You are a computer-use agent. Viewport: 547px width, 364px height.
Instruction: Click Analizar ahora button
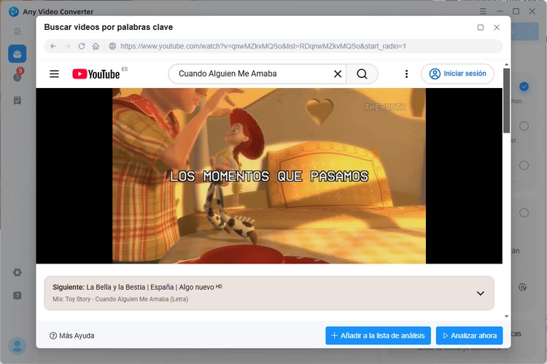point(469,336)
